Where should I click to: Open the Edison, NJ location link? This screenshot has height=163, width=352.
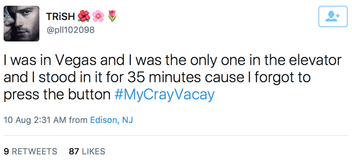[x=111, y=120]
